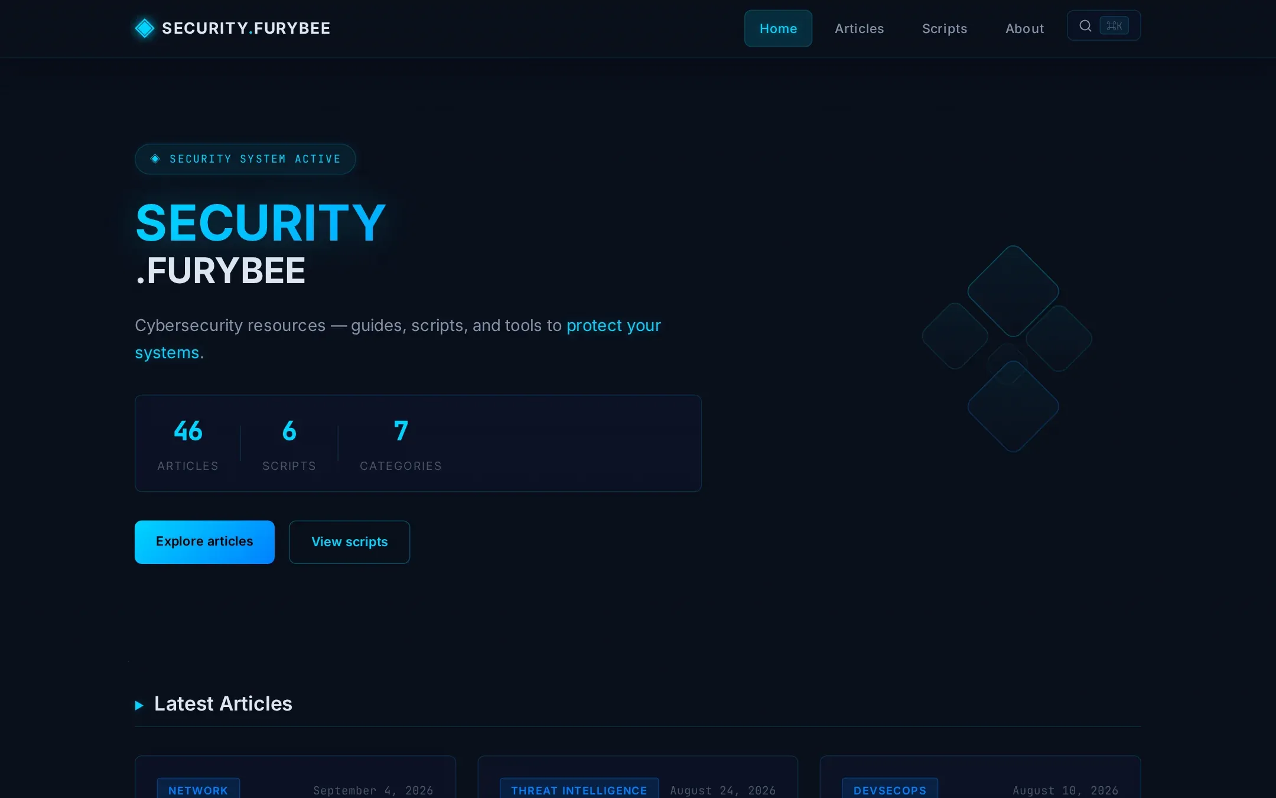
Task: Click the View scripts button
Action: (349, 542)
